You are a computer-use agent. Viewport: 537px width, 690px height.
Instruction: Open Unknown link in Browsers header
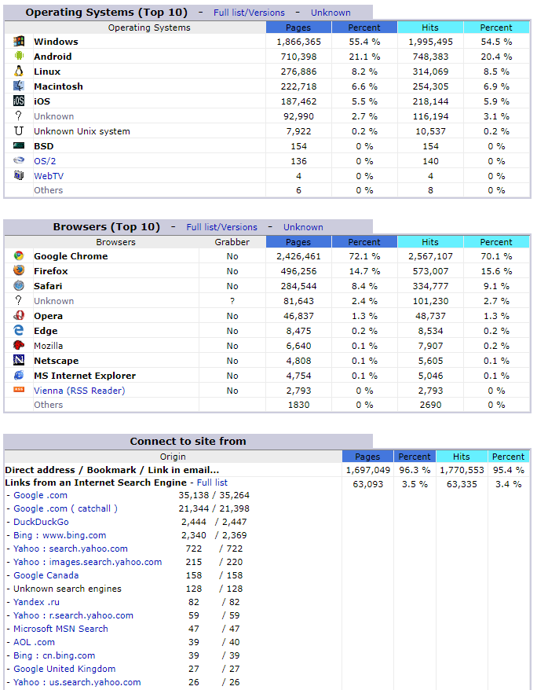(303, 227)
